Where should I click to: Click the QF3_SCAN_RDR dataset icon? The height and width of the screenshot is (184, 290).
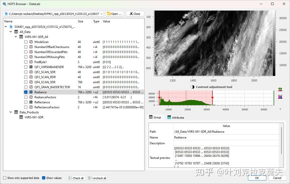(x=31, y=77)
